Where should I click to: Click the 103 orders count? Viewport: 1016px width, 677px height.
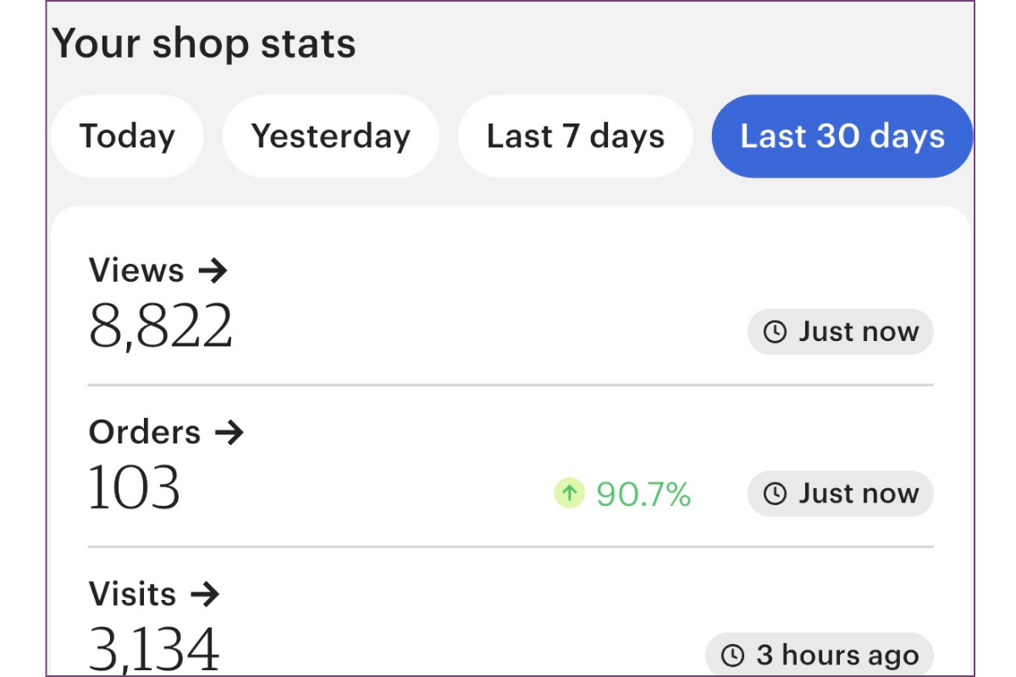click(135, 488)
